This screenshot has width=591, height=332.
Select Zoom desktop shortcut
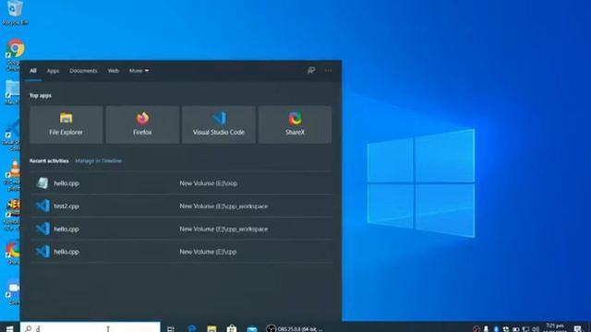14,292
